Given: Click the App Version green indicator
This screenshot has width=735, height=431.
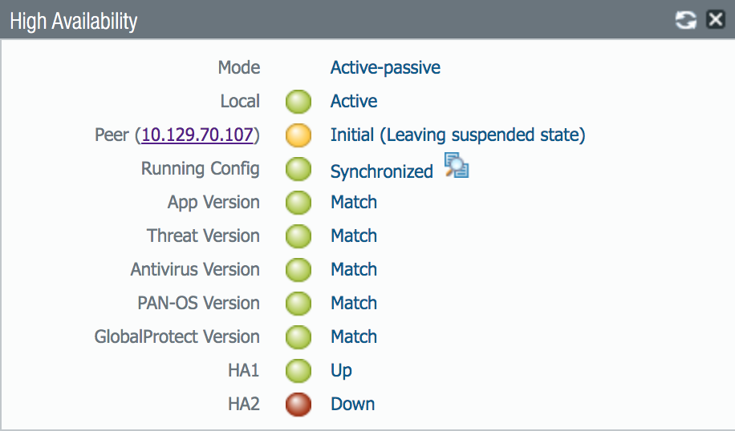Looking at the screenshot, I should coord(298,203).
